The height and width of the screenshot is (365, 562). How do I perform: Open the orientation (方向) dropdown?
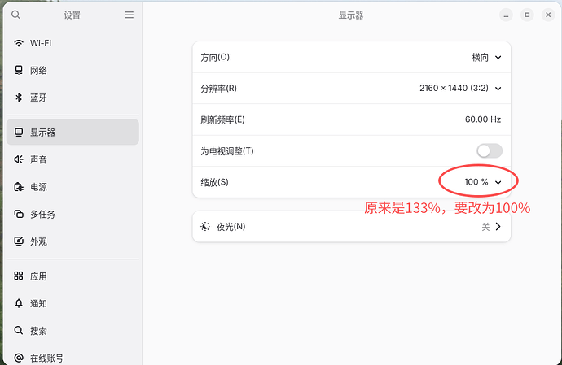point(486,57)
